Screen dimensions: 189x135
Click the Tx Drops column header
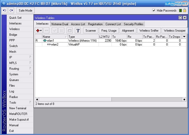click(175, 37)
